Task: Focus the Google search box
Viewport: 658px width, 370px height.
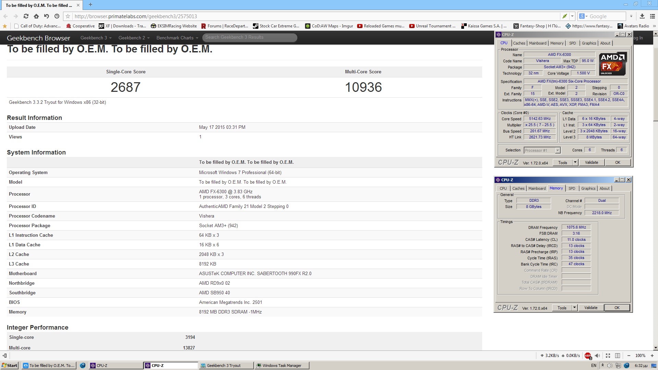Action: pyautogui.click(x=607, y=16)
